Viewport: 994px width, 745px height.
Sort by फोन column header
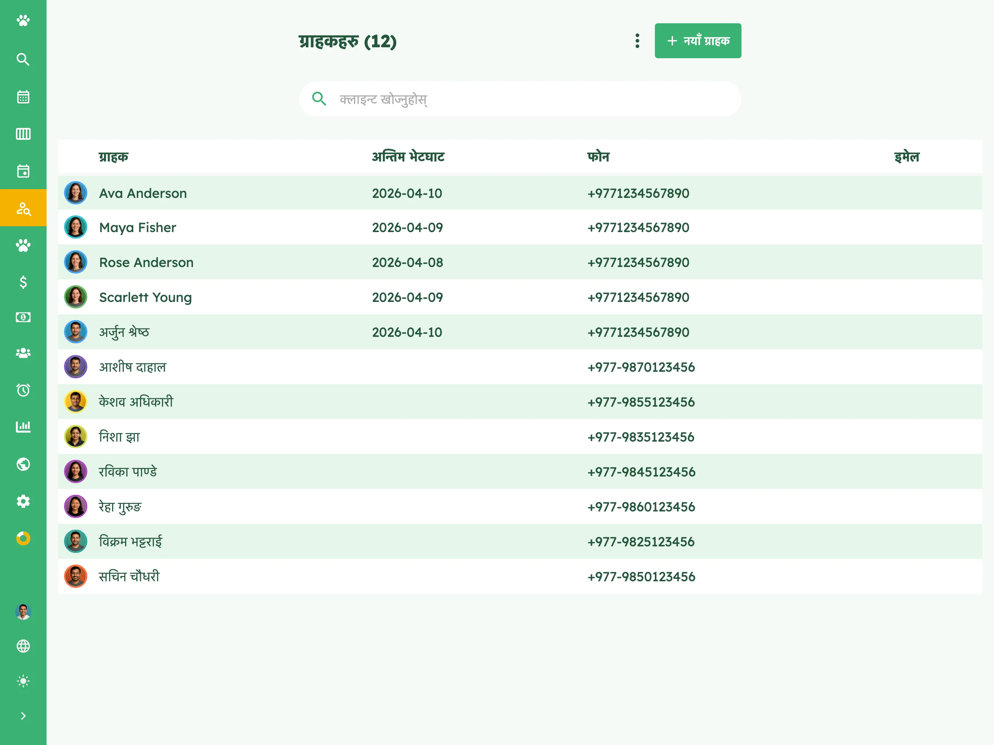[x=598, y=157]
